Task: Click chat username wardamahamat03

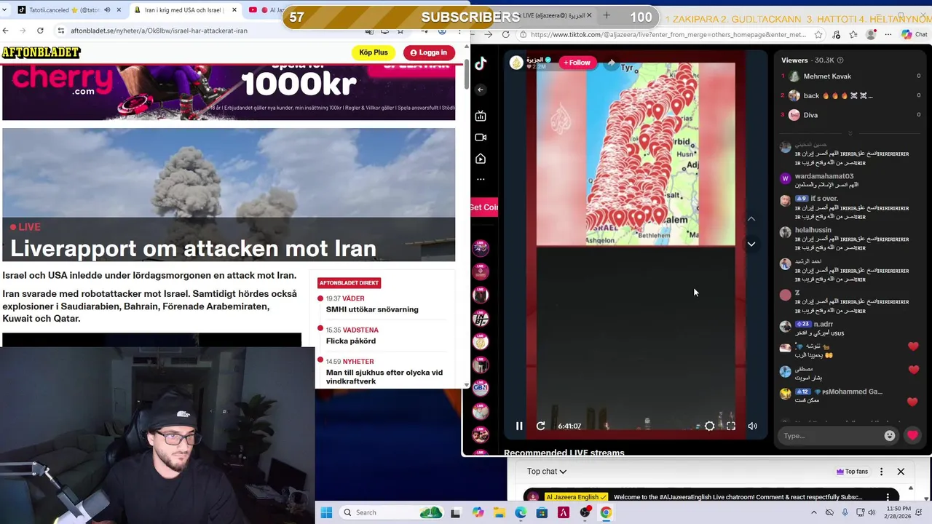Action: tap(824, 176)
